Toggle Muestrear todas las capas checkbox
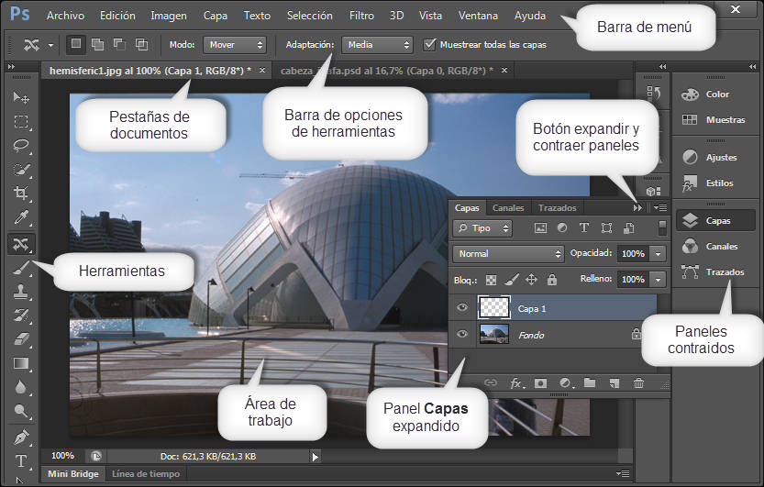This screenshot has width=764, height=487. [x=429, y=45]
